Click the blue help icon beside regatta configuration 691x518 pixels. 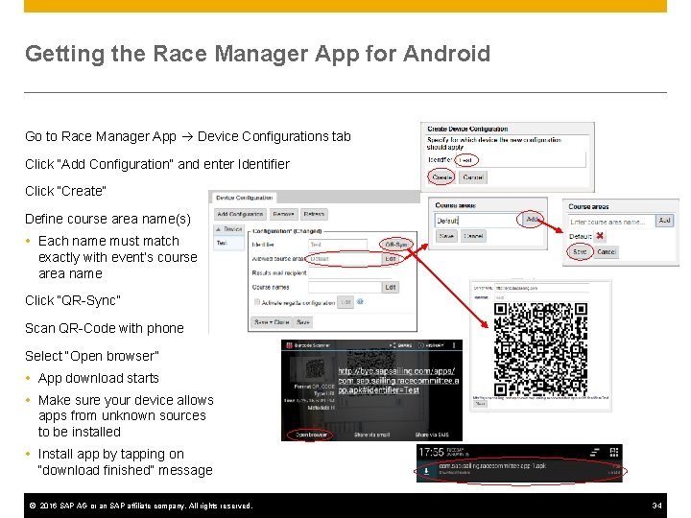point(360,302)
